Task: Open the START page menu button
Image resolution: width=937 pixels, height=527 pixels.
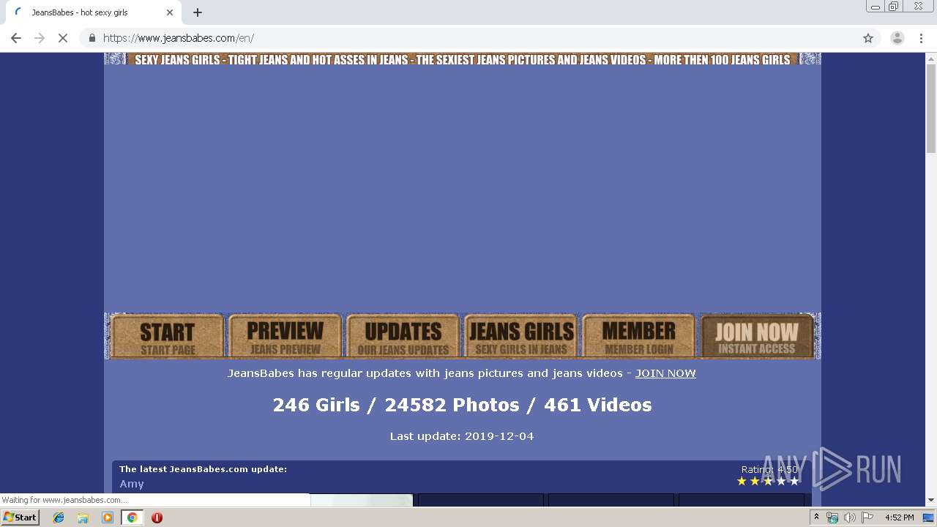Action: pos(167,337)
